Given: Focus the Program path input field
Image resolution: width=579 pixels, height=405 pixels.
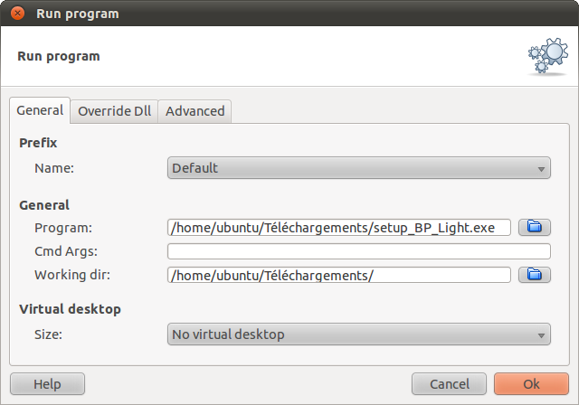Looking at the screenshot, I should tap(339, 228).
